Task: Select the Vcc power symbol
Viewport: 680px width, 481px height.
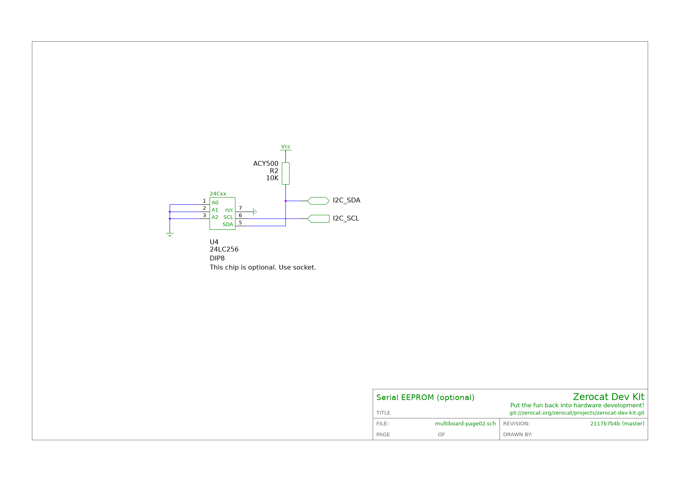Action: click(285, 147)
